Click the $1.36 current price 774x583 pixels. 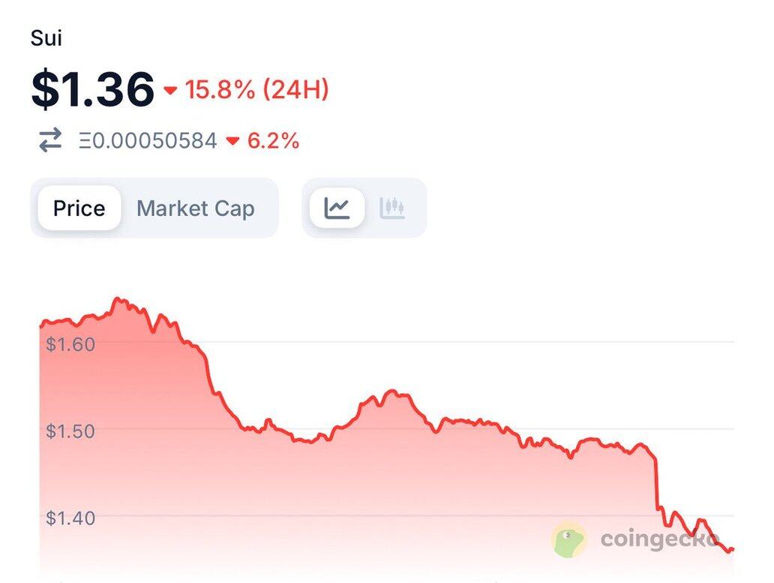(x=92, y=89)
